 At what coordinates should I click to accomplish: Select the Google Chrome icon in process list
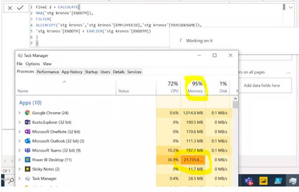tap(27, 113)
